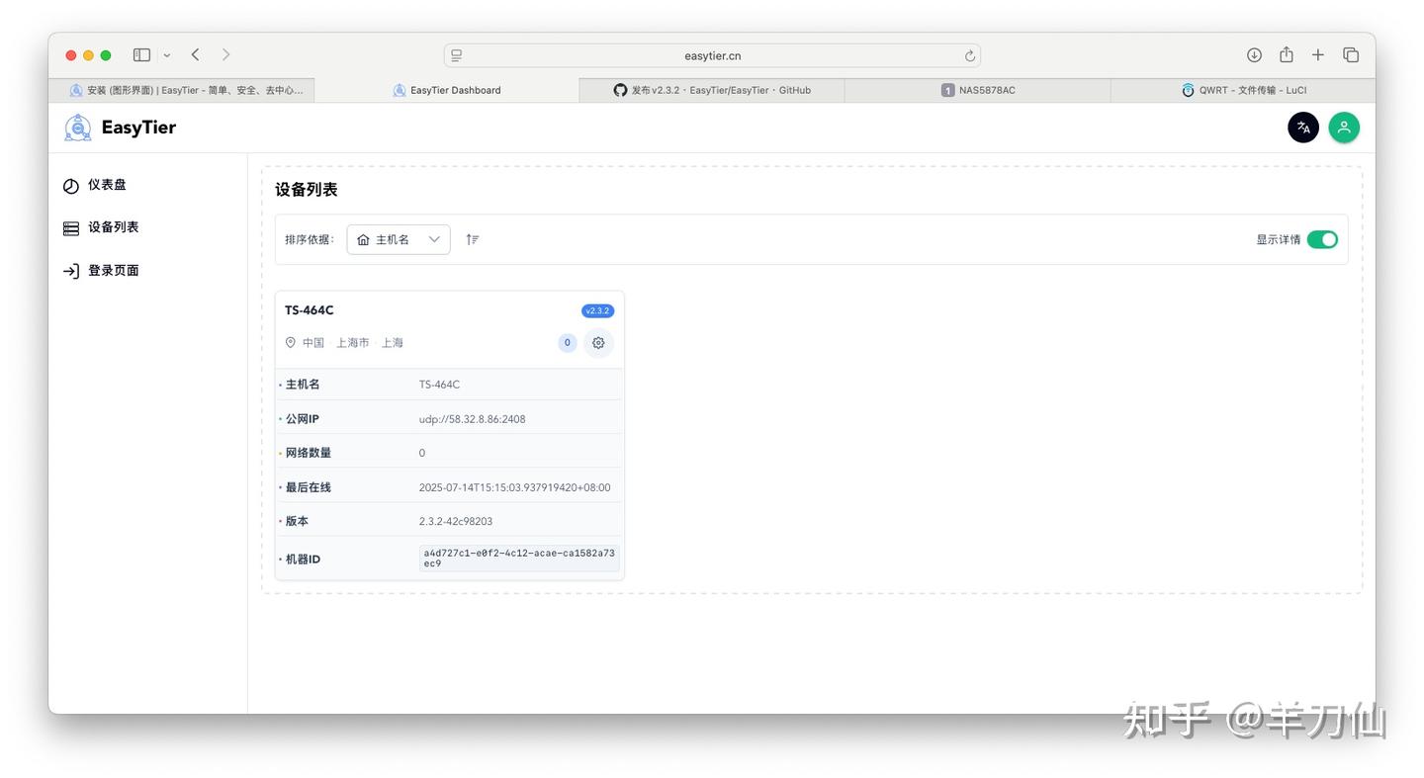Open the Safari share menu

[1286, 55]
